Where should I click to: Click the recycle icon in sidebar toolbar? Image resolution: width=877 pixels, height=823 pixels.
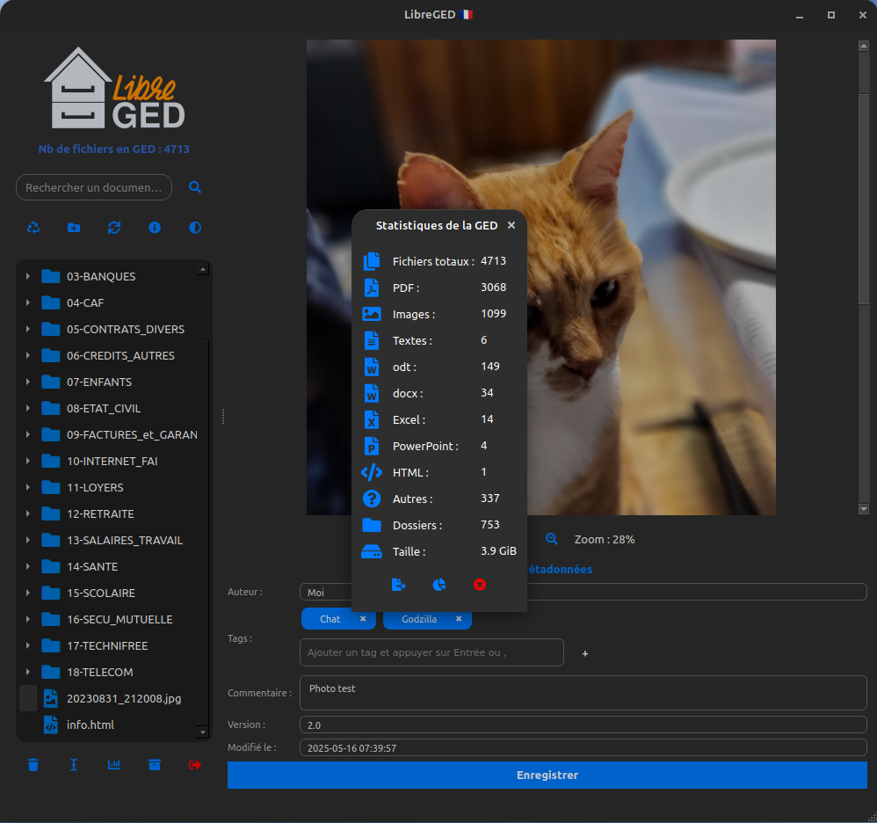click(33, 228)
